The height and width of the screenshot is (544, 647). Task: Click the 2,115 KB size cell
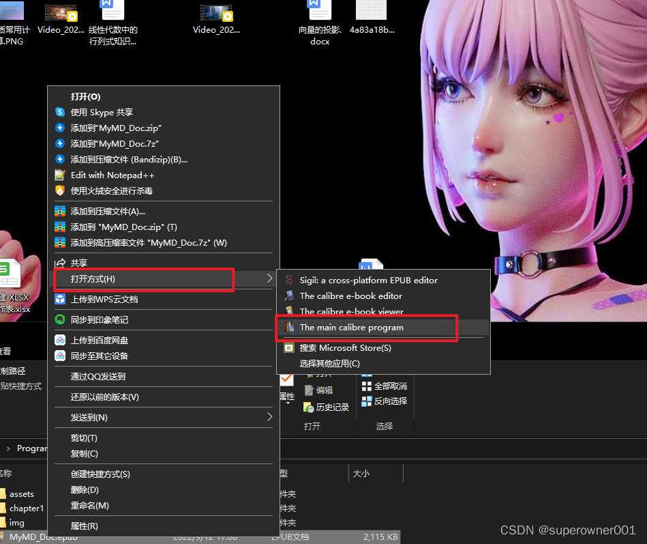point(380,537)
